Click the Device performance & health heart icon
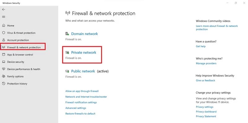Image resolution: width=248 pixels, height=123 pixels. coord(4,69)
